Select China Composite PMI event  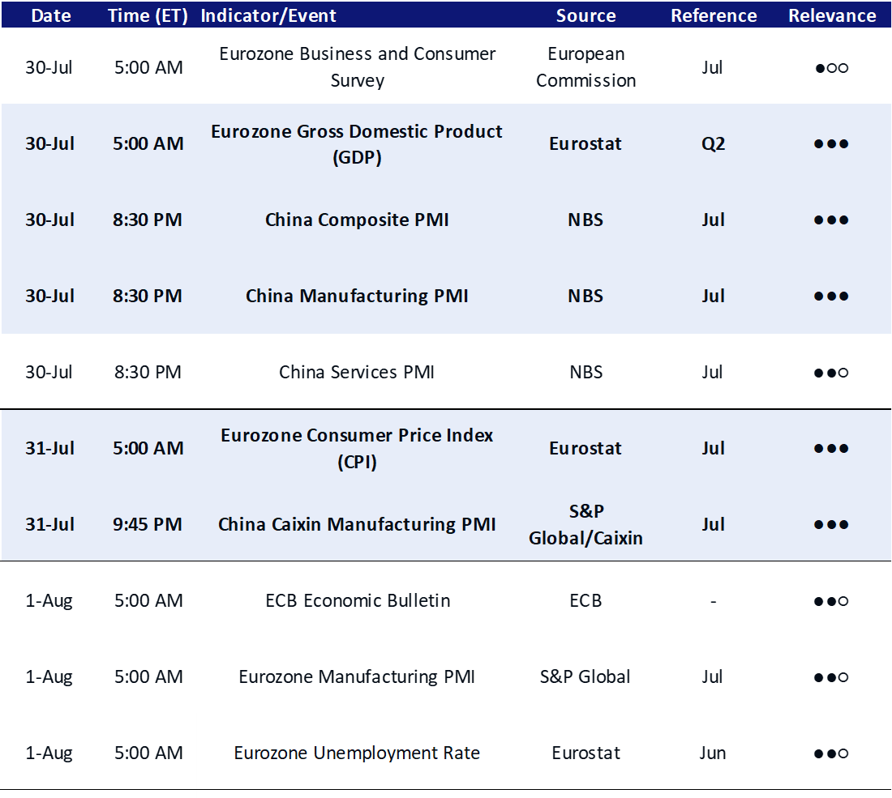(x=358, y=220)
